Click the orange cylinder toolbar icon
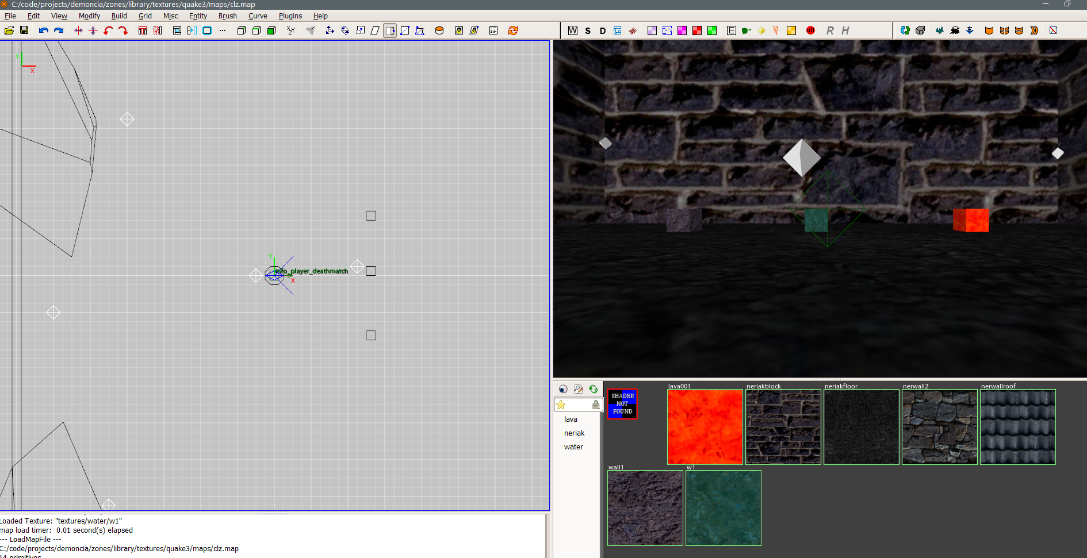Image resolution: width=1087 pixels, height=558 pixels. tap(439, 30)
